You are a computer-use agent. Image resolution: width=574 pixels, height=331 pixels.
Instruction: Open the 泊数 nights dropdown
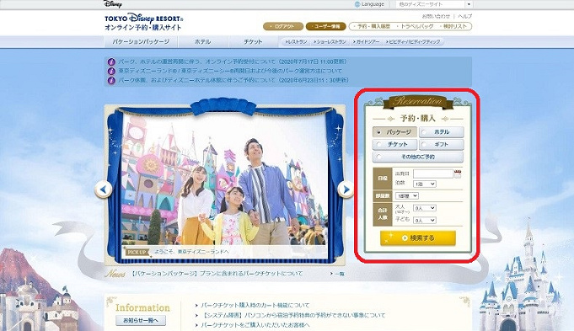(425, 184)
